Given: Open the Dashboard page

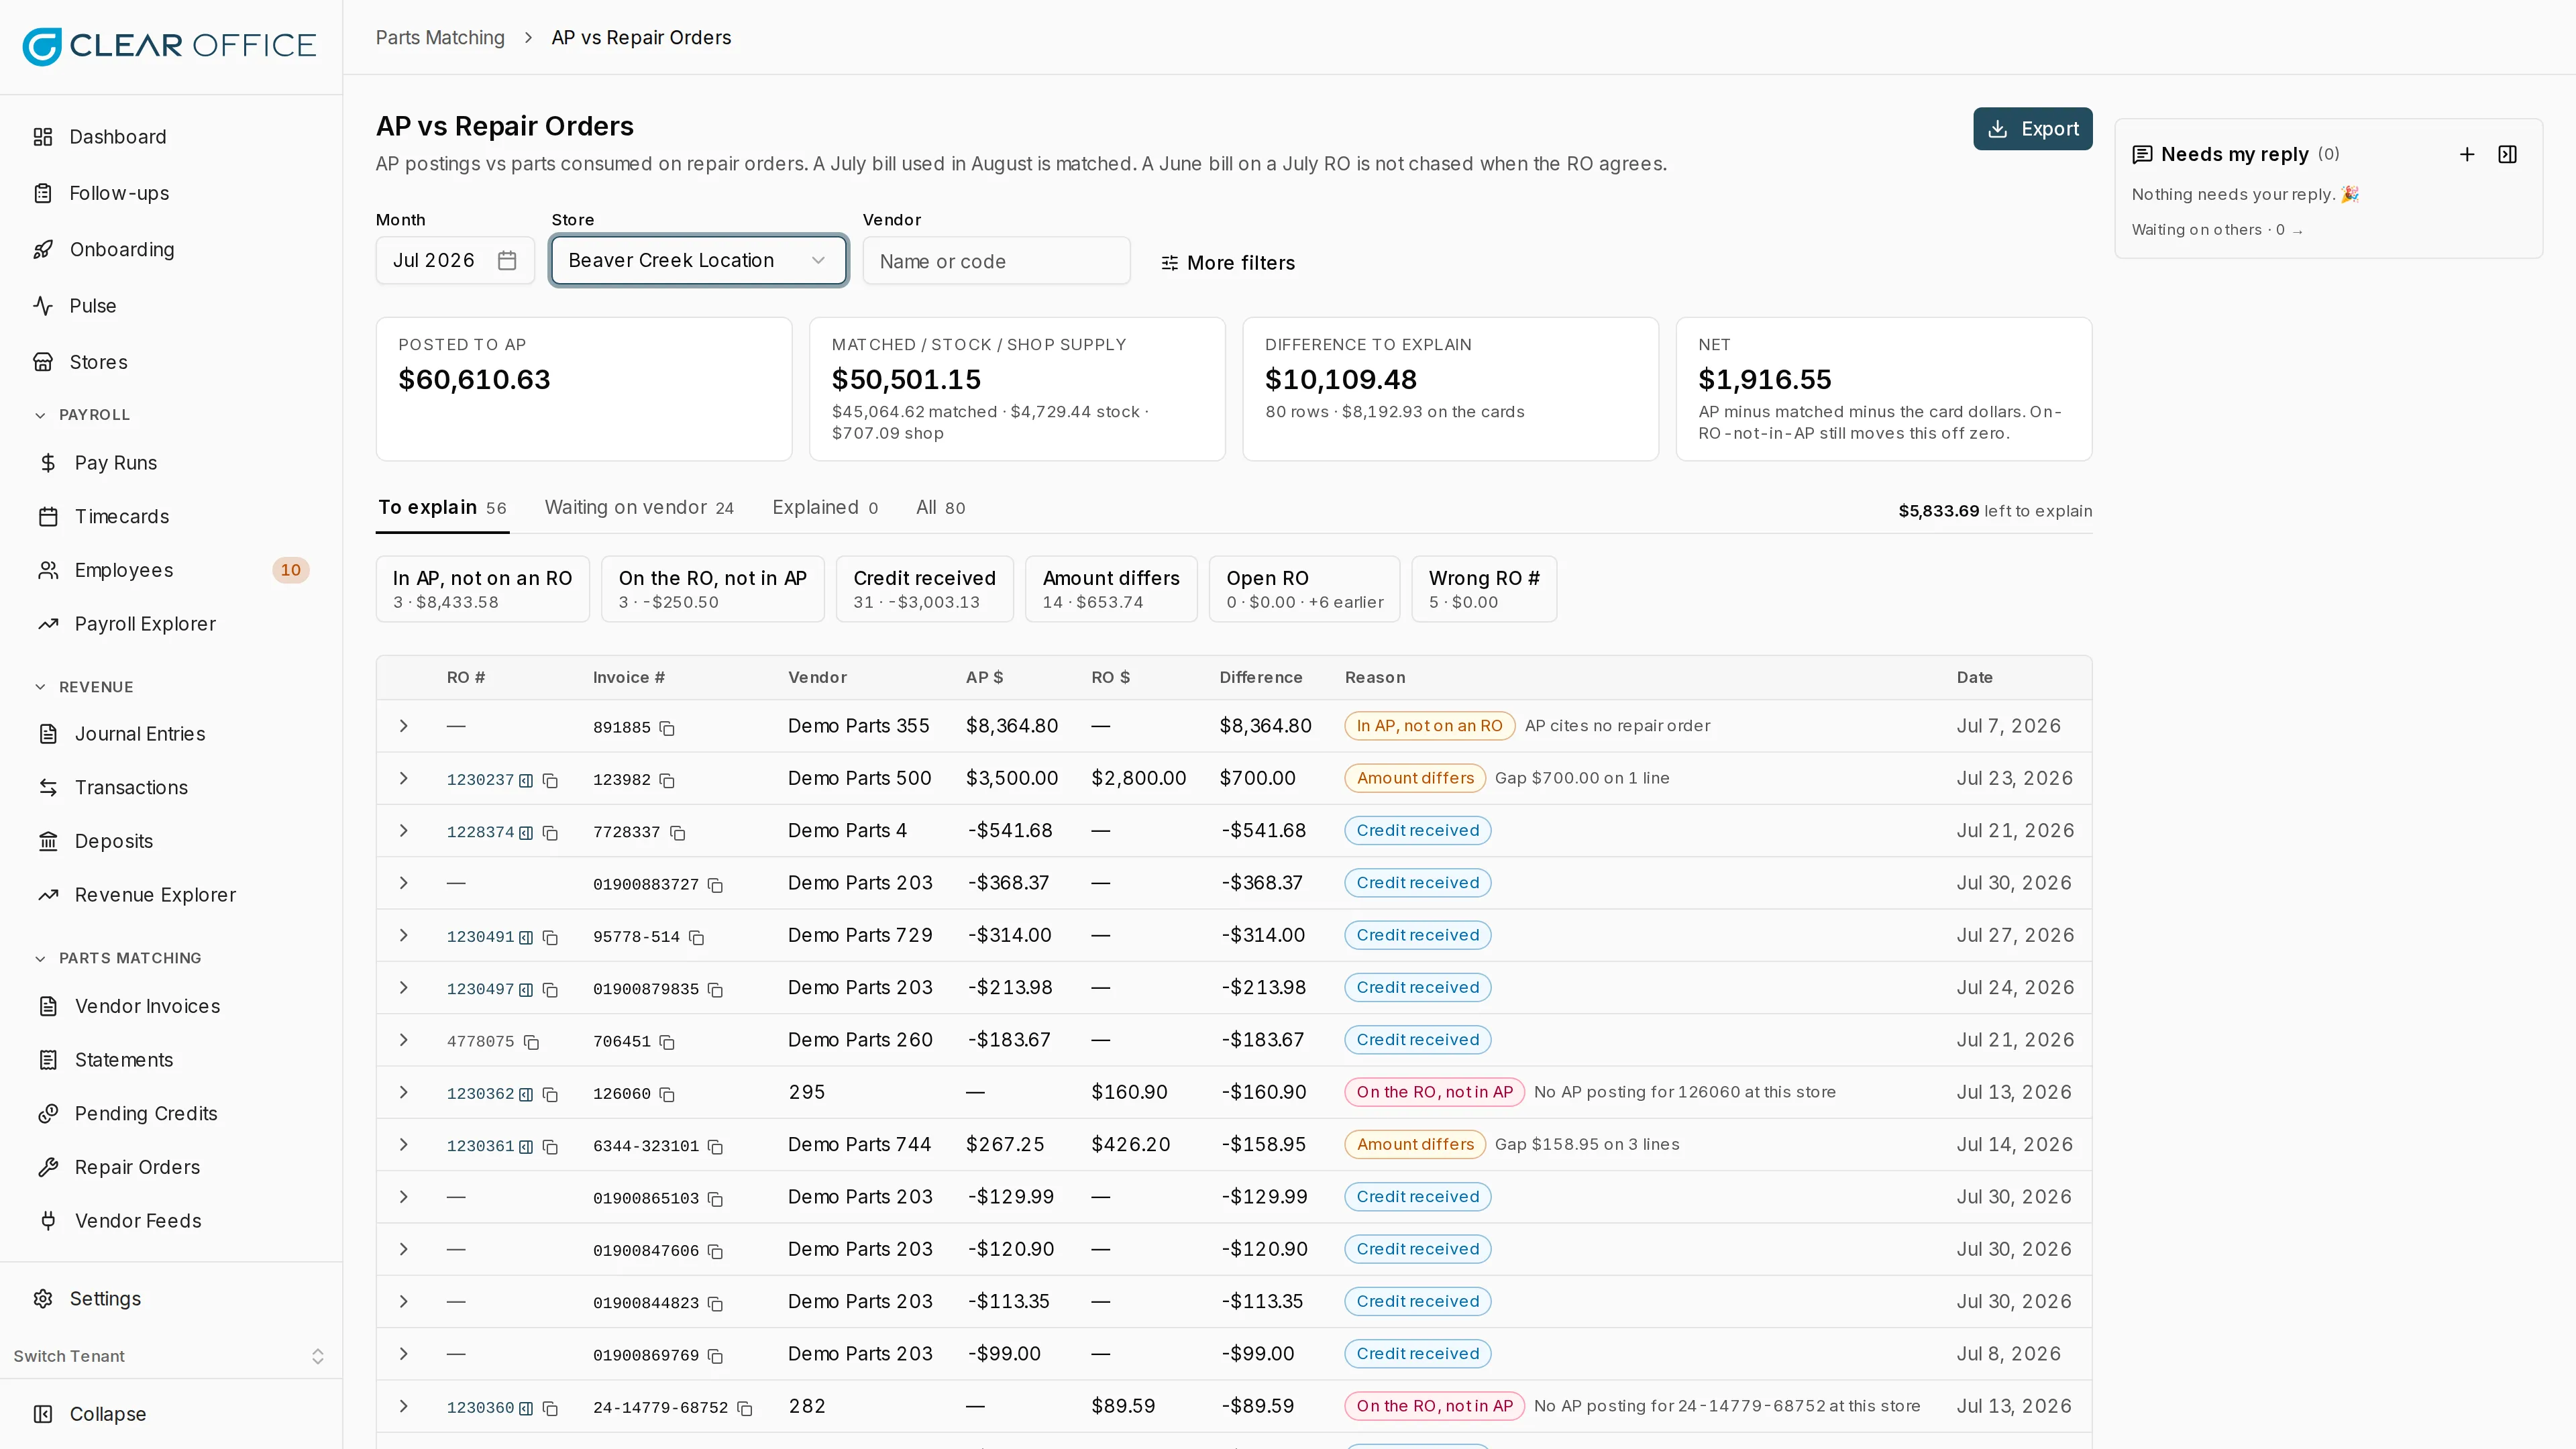Looking at the screenshot, I should point(171,137).
